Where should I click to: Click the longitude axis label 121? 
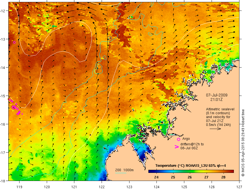(x=74, y=187)
